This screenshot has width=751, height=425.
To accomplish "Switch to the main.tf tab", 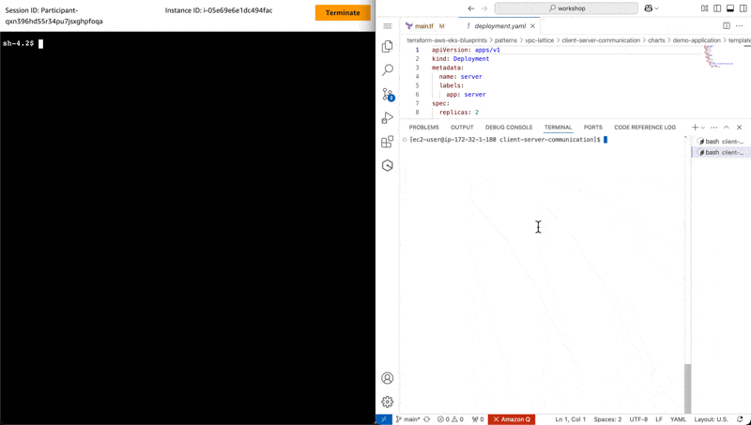I will (425, 26).
